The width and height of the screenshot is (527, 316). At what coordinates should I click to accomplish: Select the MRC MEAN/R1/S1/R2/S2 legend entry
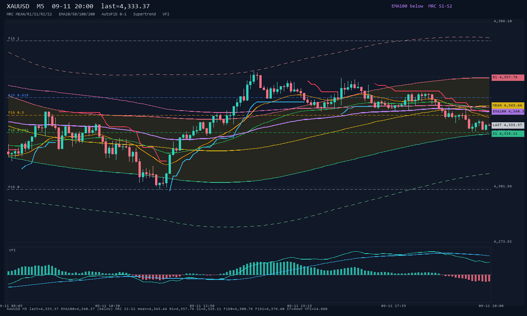click(x=29, y=14)
